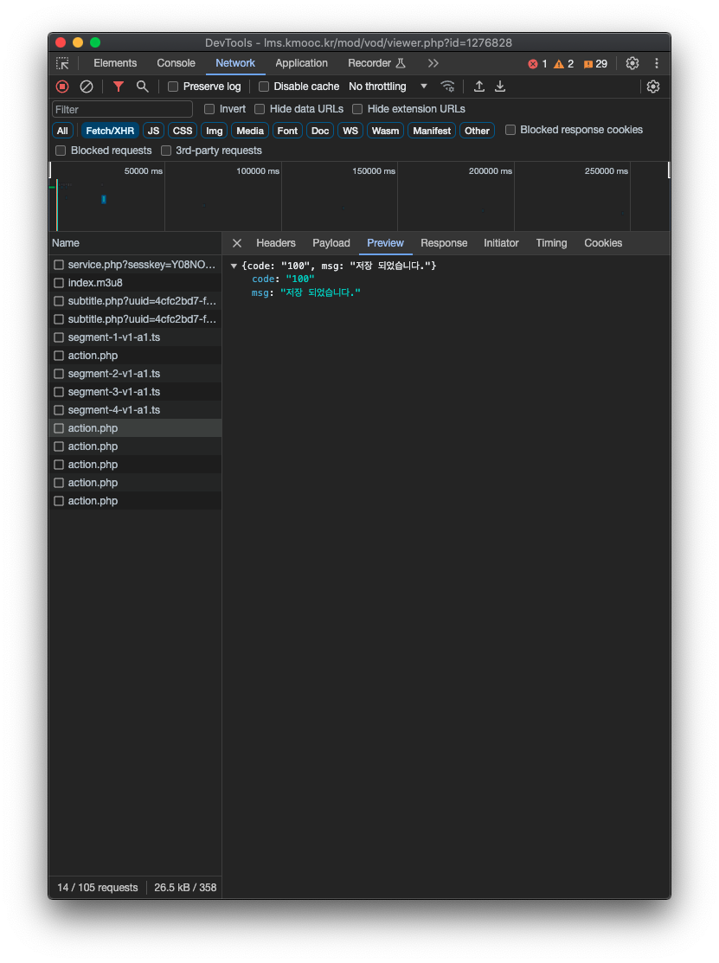Select the segment-2-v1-a1.ts request
This screenshot has height=963, width=719.
pyautogui.click(x=136, y=374)
